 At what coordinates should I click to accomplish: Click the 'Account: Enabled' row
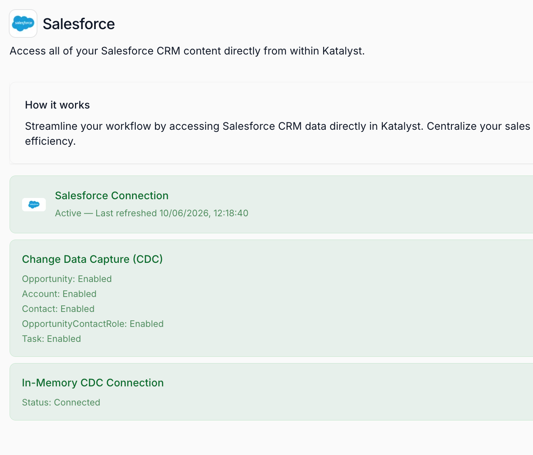click(x=59, y=294)
